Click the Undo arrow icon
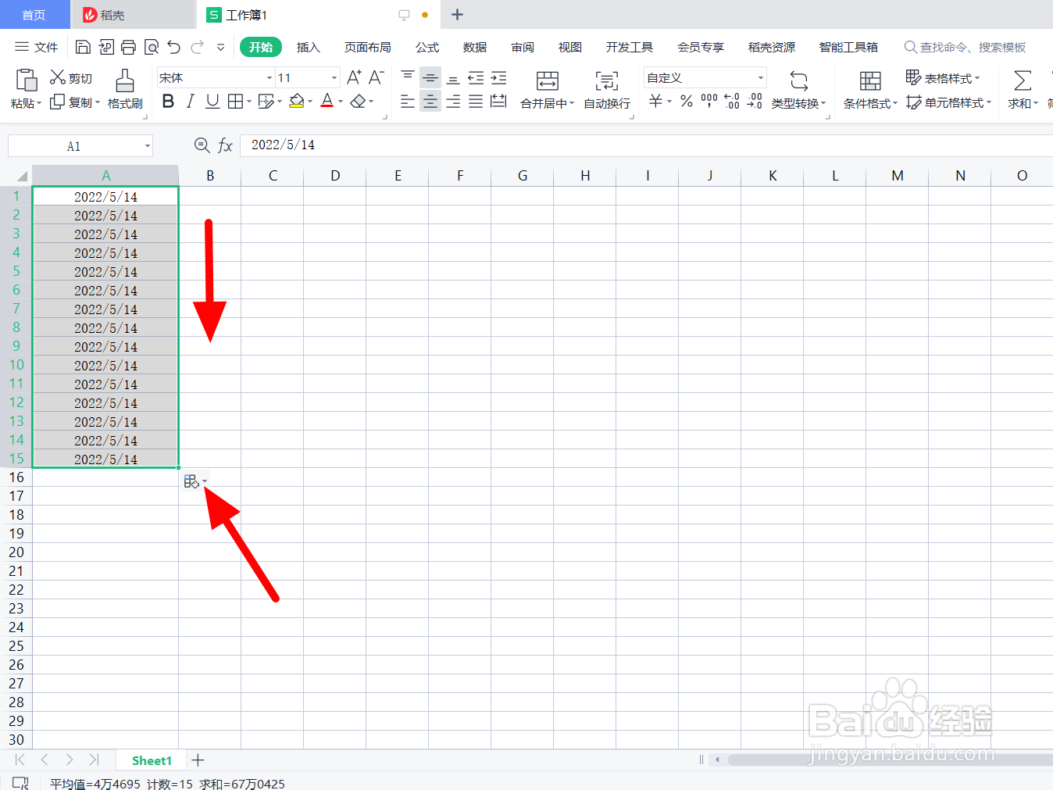Image resolution: width=1053 pixels, height=790 pixels. click(x=174, y=47)
